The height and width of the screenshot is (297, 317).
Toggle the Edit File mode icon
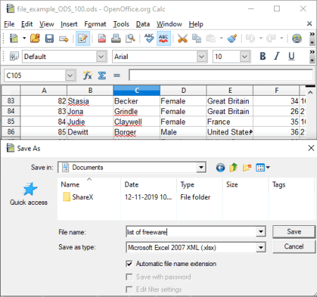click(x=82, y=38)
